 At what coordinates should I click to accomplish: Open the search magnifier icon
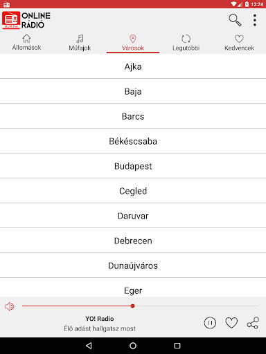pos(235,20)
